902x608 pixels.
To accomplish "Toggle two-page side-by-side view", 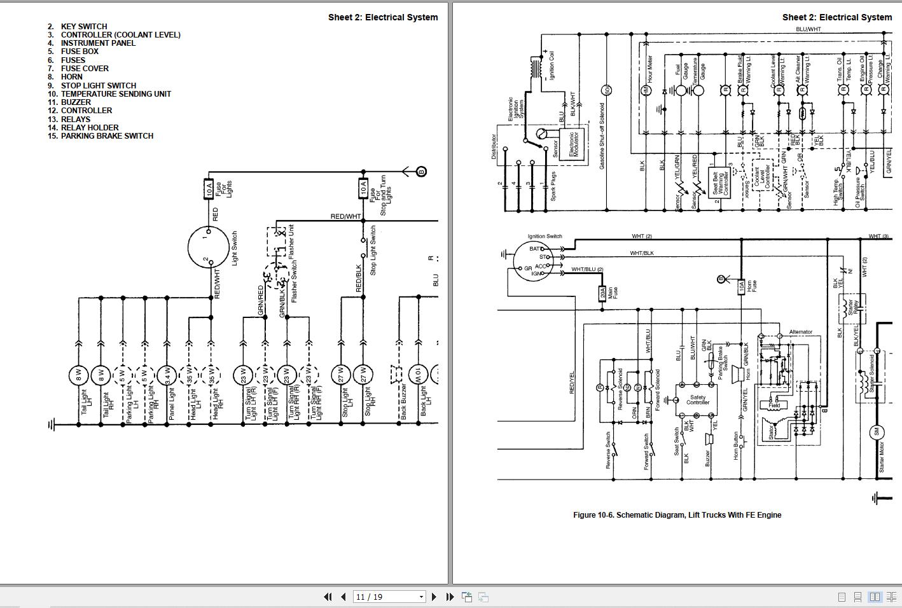I will click(x=875, y=597).
